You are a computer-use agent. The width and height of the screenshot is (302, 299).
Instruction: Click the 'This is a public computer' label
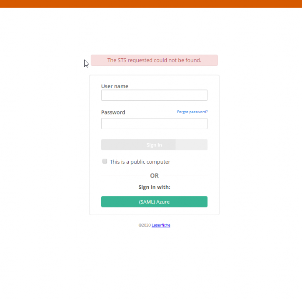pos(140,162)
